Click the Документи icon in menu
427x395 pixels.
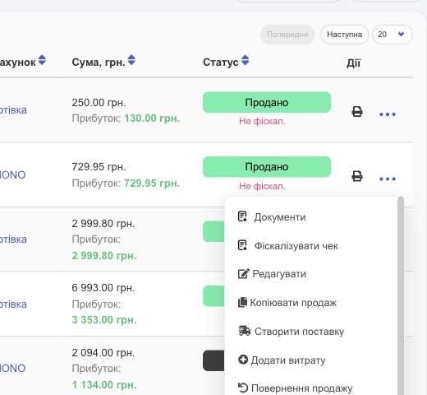click(x=242, y=216)
